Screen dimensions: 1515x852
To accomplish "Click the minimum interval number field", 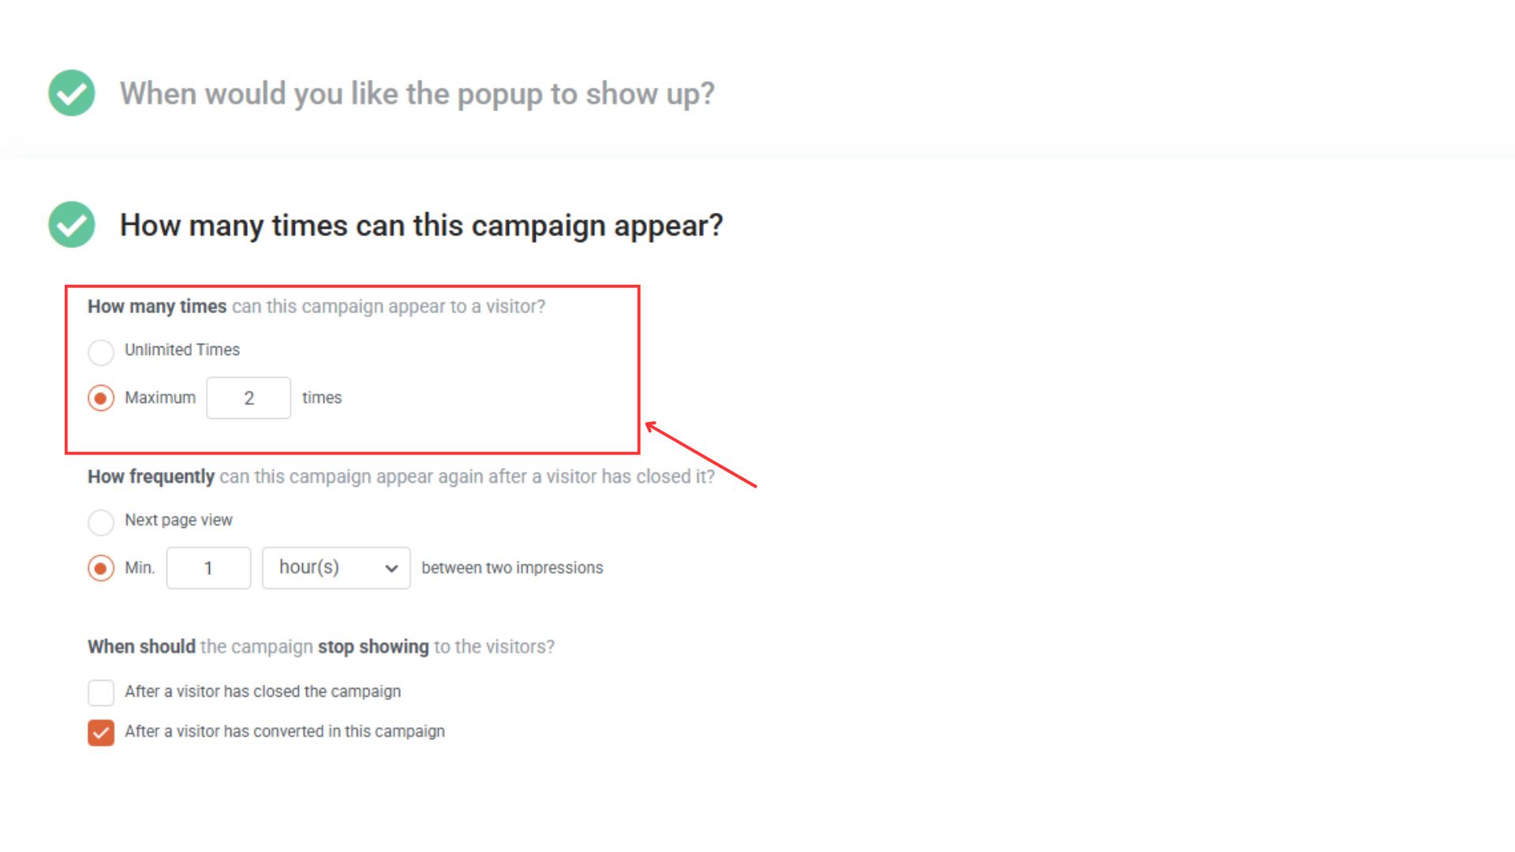I will pyautogui.click(x=208, y=568).
